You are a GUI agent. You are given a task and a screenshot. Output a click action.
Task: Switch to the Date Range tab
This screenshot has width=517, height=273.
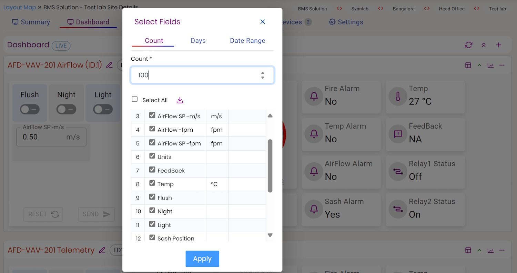click(x=247, y=41)
